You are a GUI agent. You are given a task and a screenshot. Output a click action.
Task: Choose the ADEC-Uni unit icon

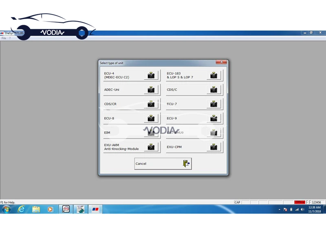151,90
